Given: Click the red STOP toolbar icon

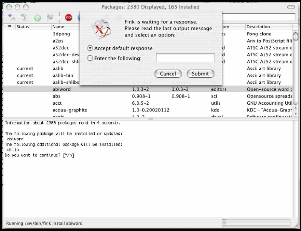Looking at the screenshot, I should coord(69,17).
